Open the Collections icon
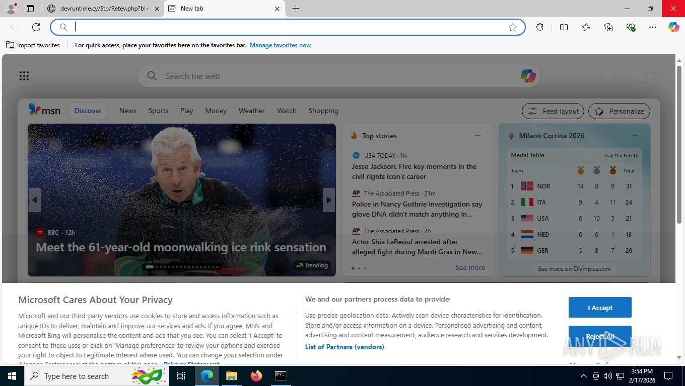 pyautogui.click(x=608, y=27)
